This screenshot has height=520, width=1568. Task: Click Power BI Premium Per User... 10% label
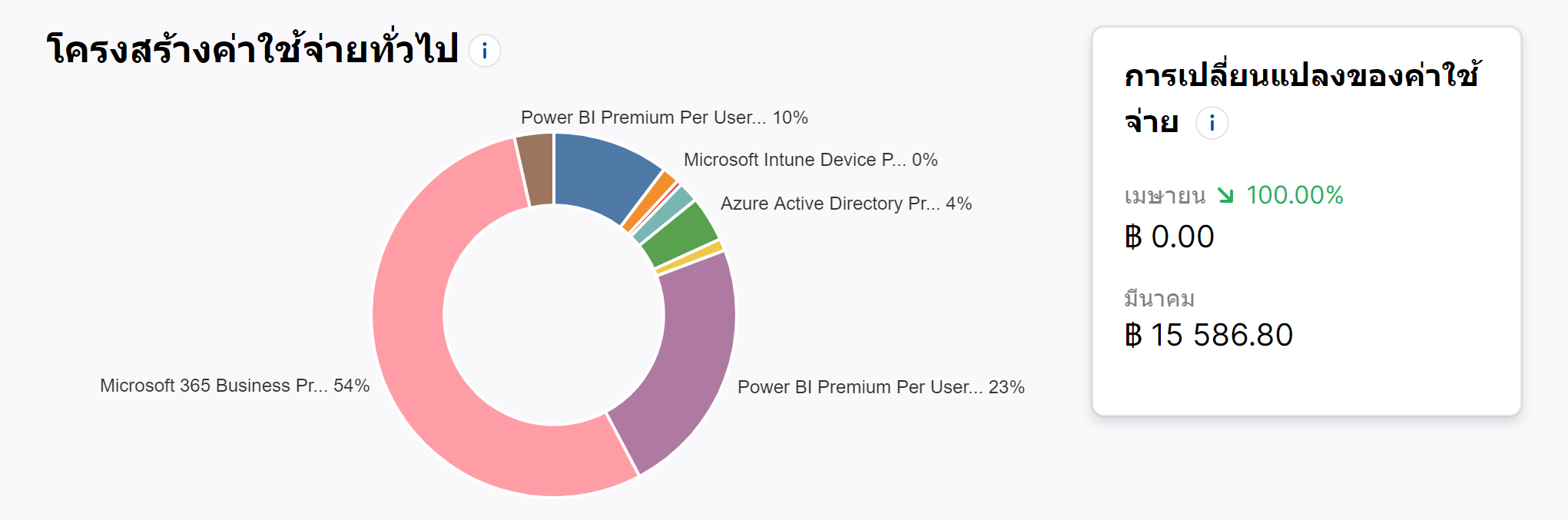[664, 118]
